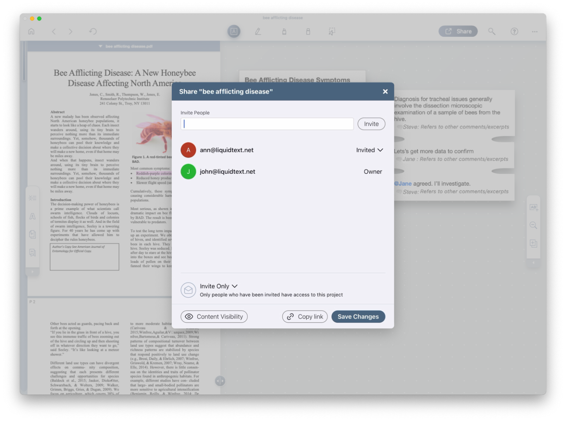Select the text selection tool in the toolbar
Viewport: 566px width, 421px height.
234,31
